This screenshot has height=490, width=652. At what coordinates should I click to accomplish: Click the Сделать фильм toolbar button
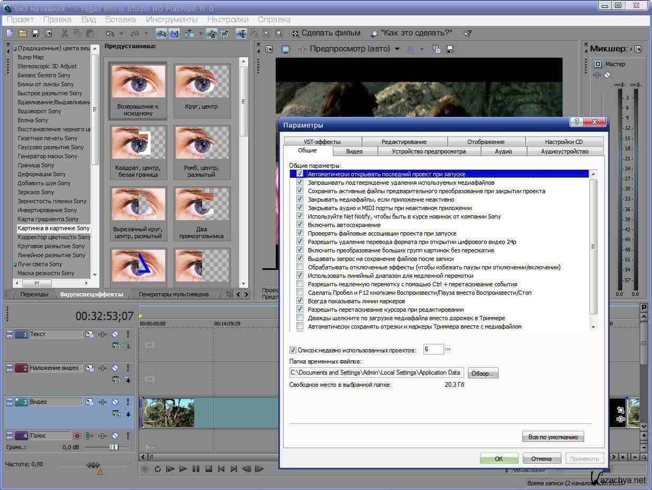pyautogui.click(x=325, y=33)
